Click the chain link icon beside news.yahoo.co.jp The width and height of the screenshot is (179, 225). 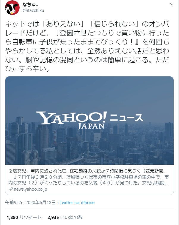point(11,189)
